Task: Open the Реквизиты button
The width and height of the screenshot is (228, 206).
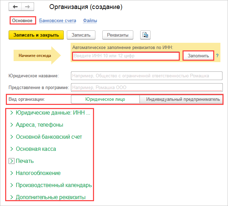Action: (118, 35)
